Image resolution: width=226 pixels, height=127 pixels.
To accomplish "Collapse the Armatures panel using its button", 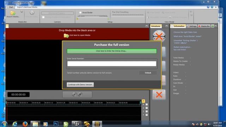I will [166, 26].
